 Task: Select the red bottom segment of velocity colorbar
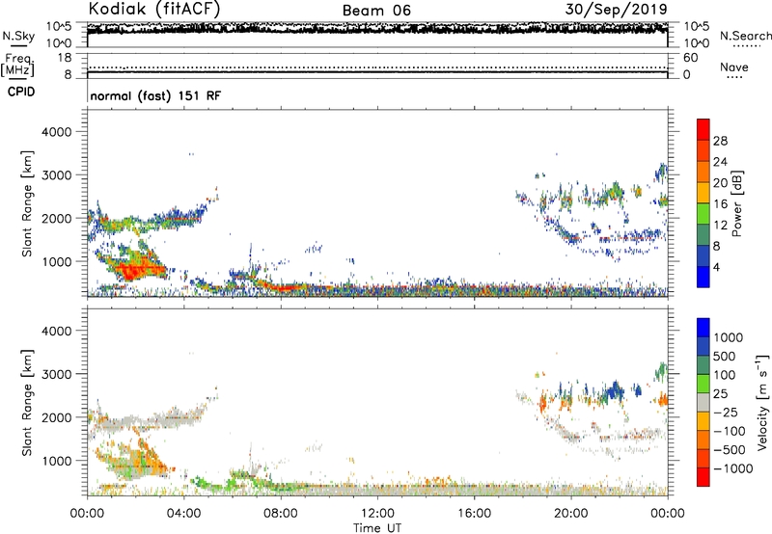click(x=703, y=477)
